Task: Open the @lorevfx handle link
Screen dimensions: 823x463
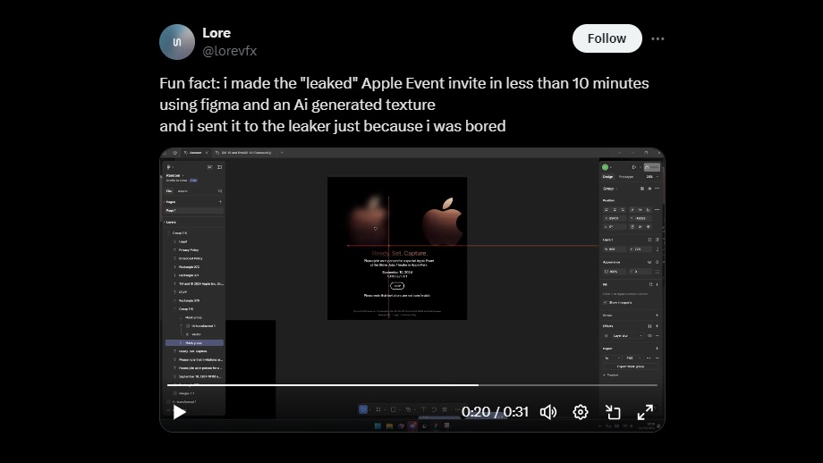Action: [229, 51]
